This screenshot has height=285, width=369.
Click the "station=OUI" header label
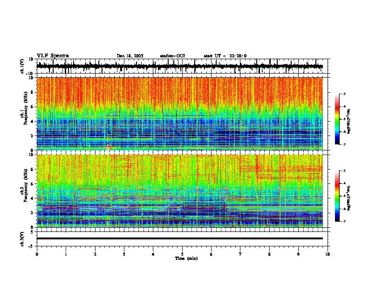click(172, 56)
